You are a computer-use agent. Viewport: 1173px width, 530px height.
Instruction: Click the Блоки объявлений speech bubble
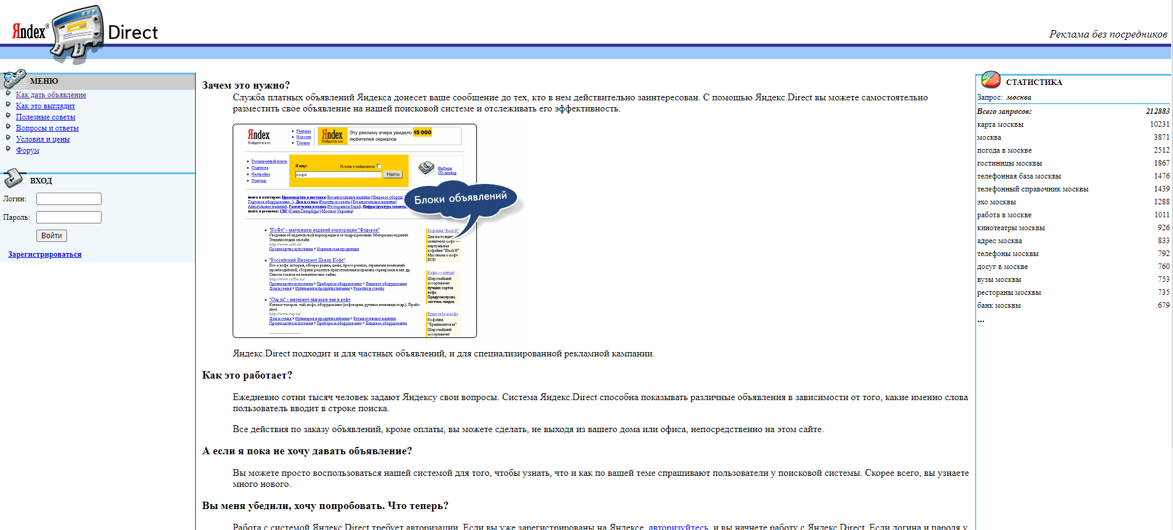coord(460,199)
